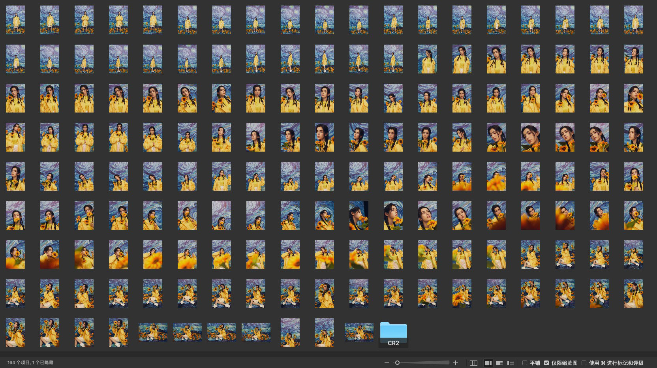Switch to thumbnails-only view icon

pos(488,363)
